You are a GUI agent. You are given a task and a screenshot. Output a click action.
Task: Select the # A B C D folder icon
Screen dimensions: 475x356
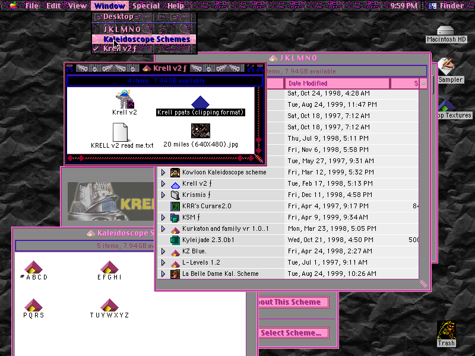point(33,267)
